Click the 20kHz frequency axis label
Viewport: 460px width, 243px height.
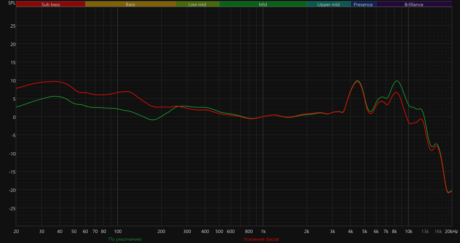point(451,231)
